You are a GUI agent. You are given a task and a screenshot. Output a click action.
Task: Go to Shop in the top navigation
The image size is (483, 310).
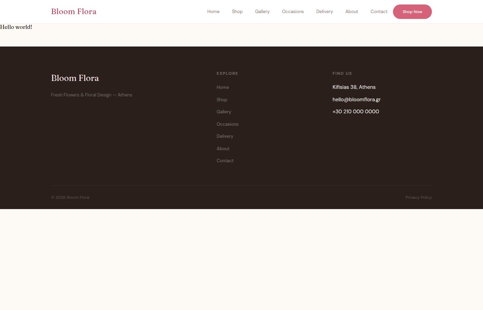tap(237, 11)
